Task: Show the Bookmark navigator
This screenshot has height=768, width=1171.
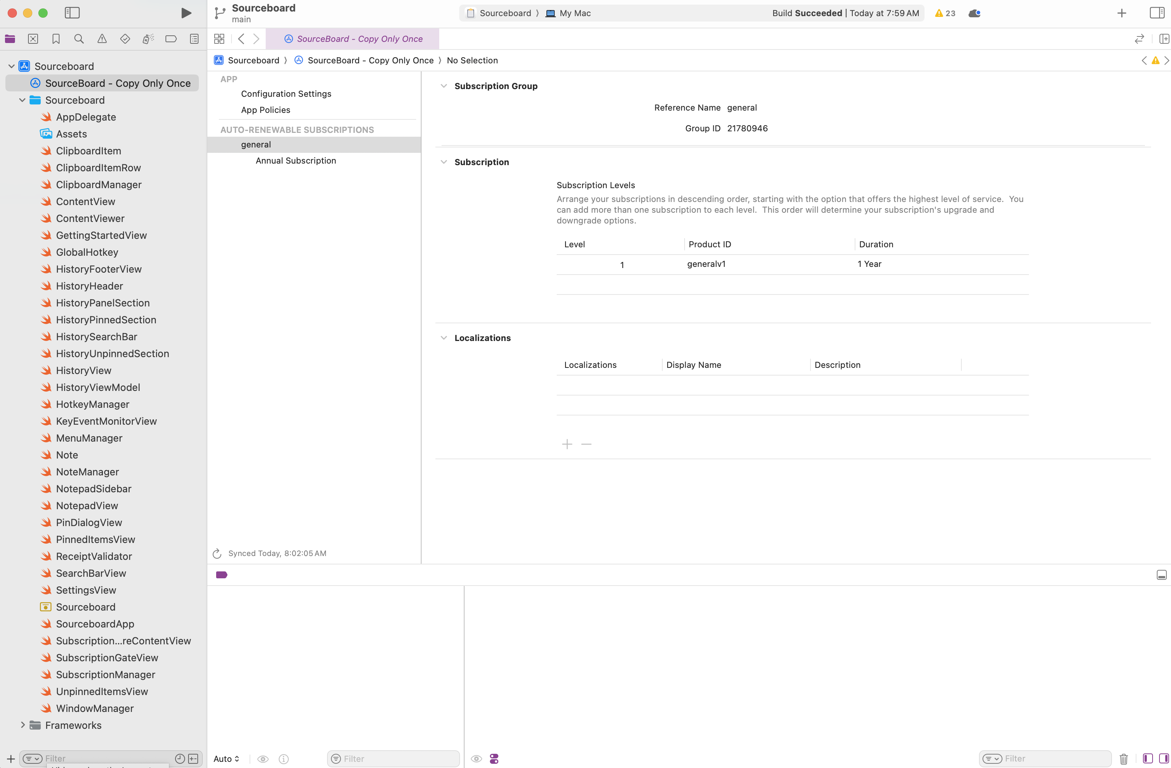Action: [56, 39]
